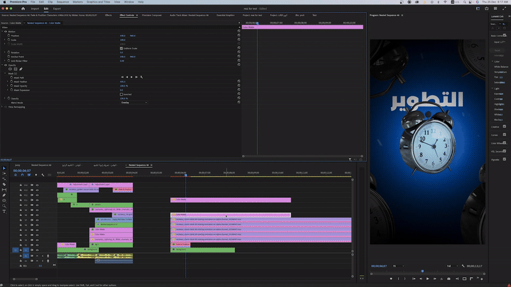Choose the free draw bezier pen mask
511x287 pixels.
click(20, 68)
